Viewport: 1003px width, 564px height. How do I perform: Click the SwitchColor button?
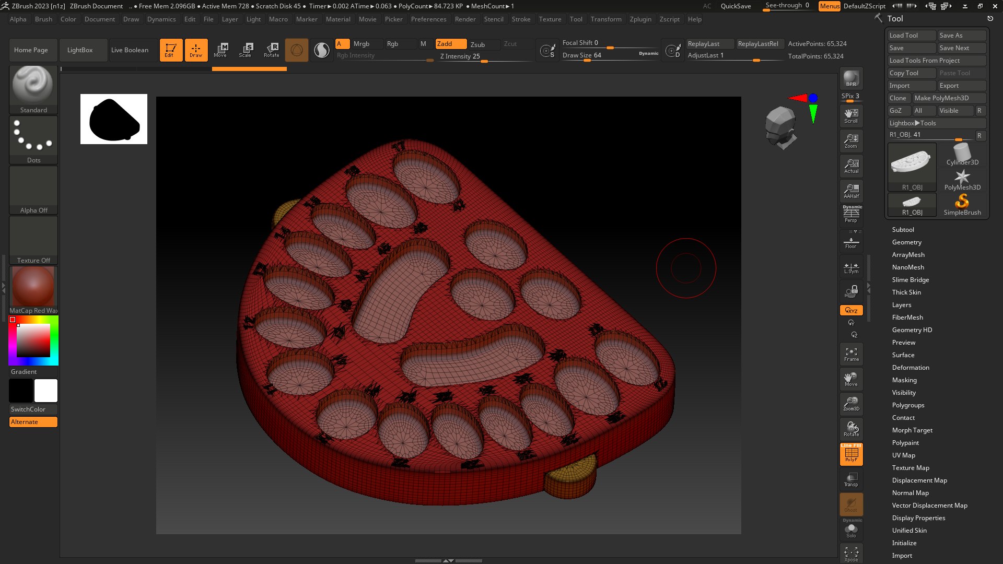pos(33,409)
